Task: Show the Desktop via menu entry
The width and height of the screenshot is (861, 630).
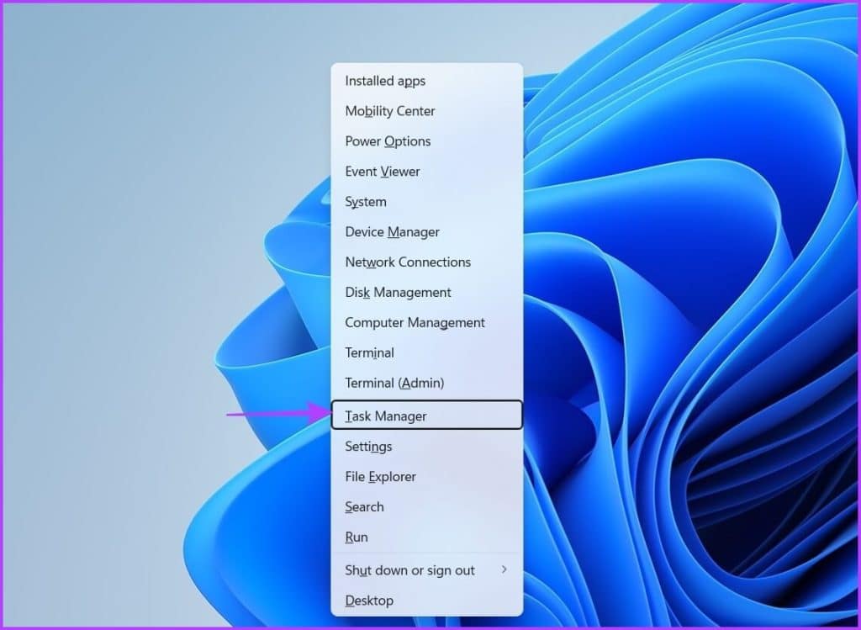Action: [x=426, y=601]
